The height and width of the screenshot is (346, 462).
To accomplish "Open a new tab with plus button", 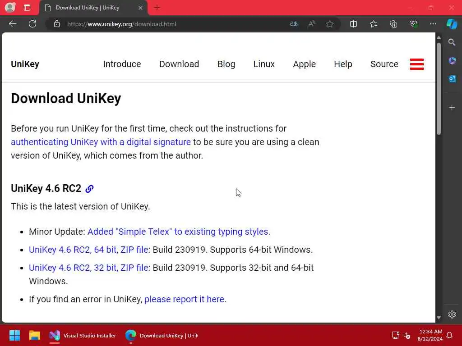I will click(157, 8).
